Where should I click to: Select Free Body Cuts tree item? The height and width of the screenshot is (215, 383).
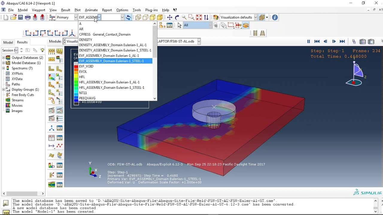[x=23, y=95]
